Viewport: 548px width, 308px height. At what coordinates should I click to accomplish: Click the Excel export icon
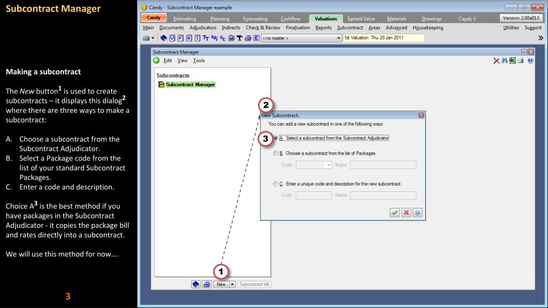(513, 61)
